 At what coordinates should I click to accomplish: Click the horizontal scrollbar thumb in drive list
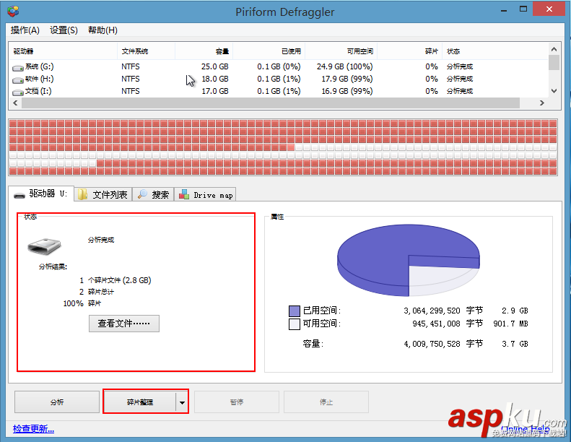click(271, 103)
